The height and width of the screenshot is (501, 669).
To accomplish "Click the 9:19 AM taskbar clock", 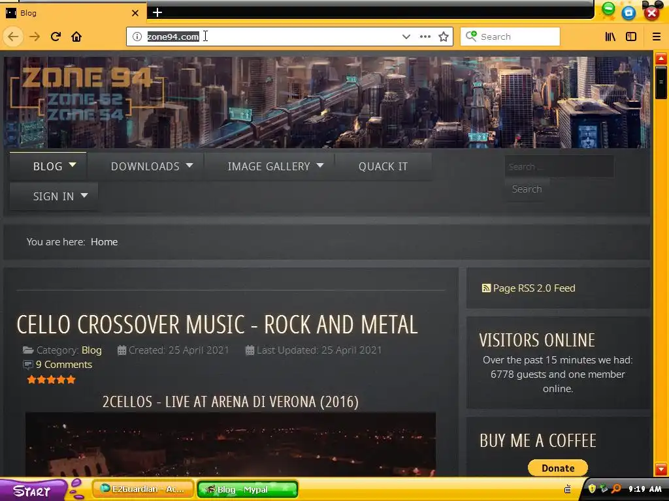I will 645,489.
